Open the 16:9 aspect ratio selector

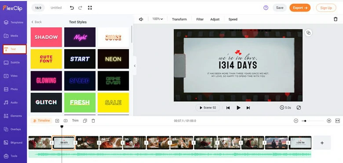38,8
